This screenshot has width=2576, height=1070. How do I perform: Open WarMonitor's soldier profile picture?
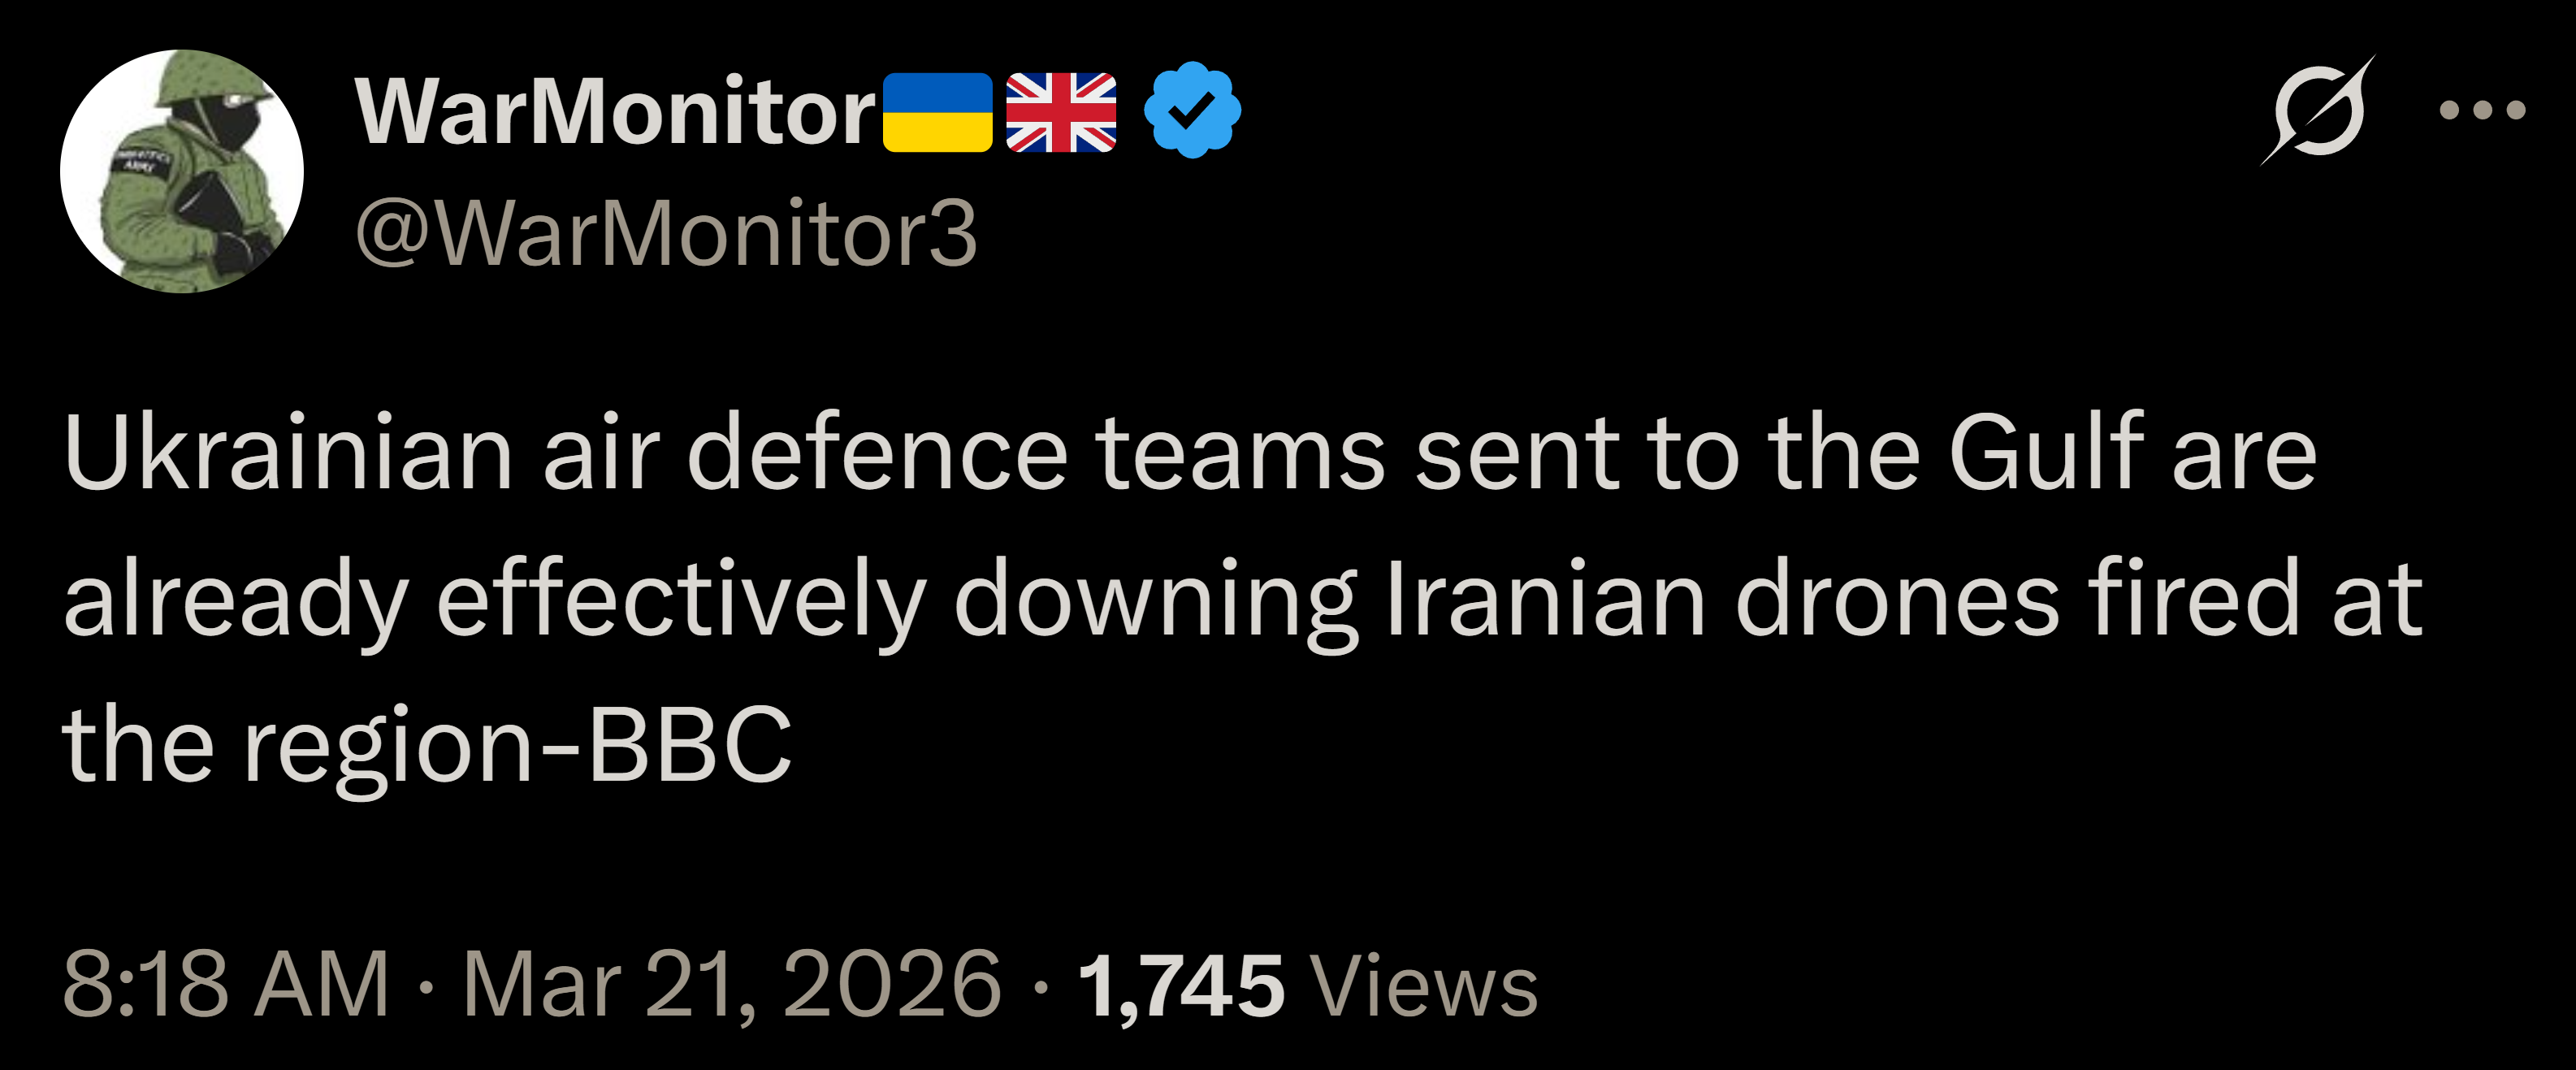pos(182,171)
